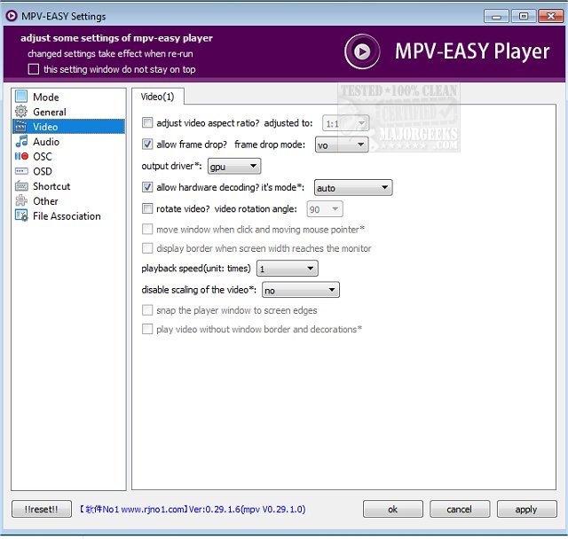Toggle 'this setting window do not stay on top'

coord(34,69)
